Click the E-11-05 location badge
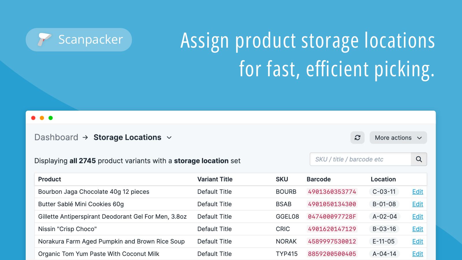Screen dimensions: 462x260 point(384,241)
